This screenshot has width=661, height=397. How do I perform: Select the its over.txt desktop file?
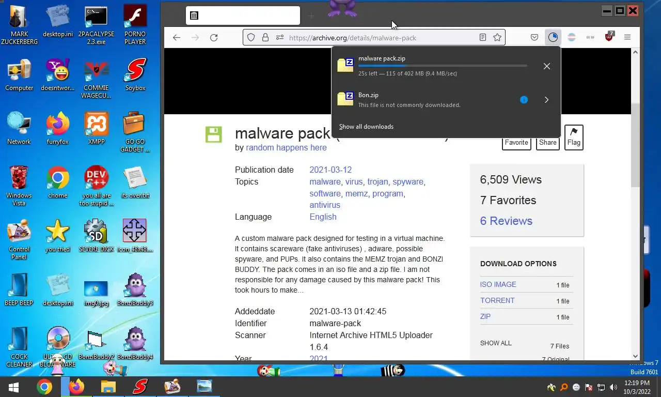coord(135,182)
